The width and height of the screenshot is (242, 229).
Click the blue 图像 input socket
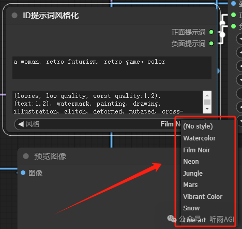[23, 173]
